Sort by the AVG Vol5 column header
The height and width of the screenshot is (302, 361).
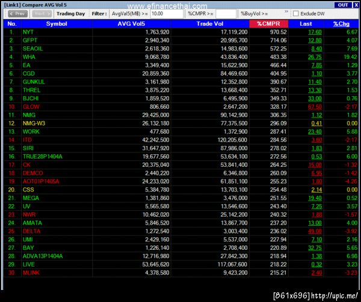coord(131,24)
